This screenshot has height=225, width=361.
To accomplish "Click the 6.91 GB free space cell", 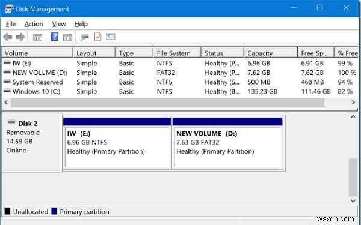I will [x=312, y=64].
